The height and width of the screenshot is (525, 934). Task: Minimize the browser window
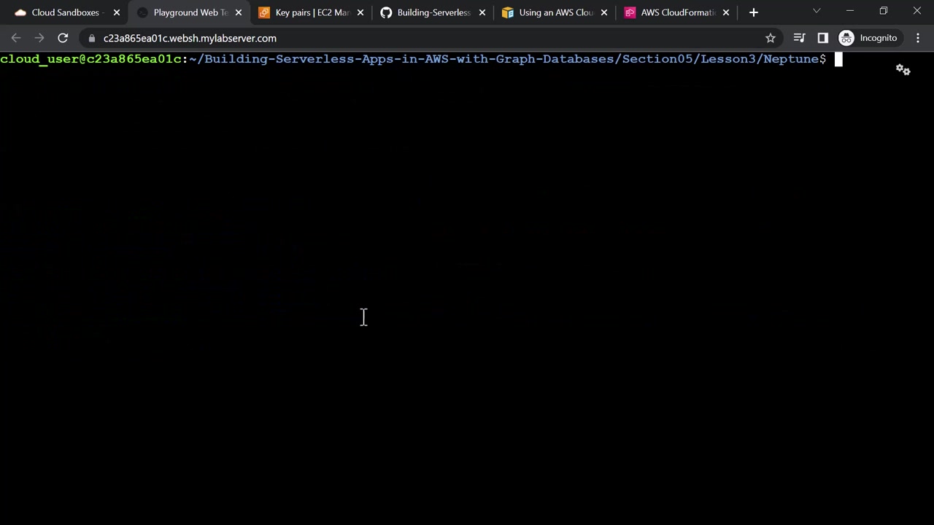pos(850,11)
